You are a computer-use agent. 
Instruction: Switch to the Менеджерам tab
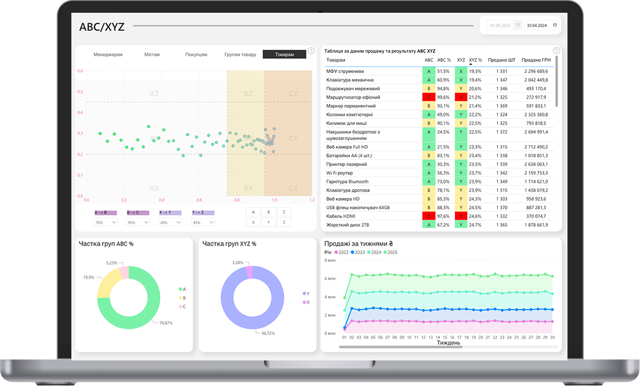click(108, 55)
